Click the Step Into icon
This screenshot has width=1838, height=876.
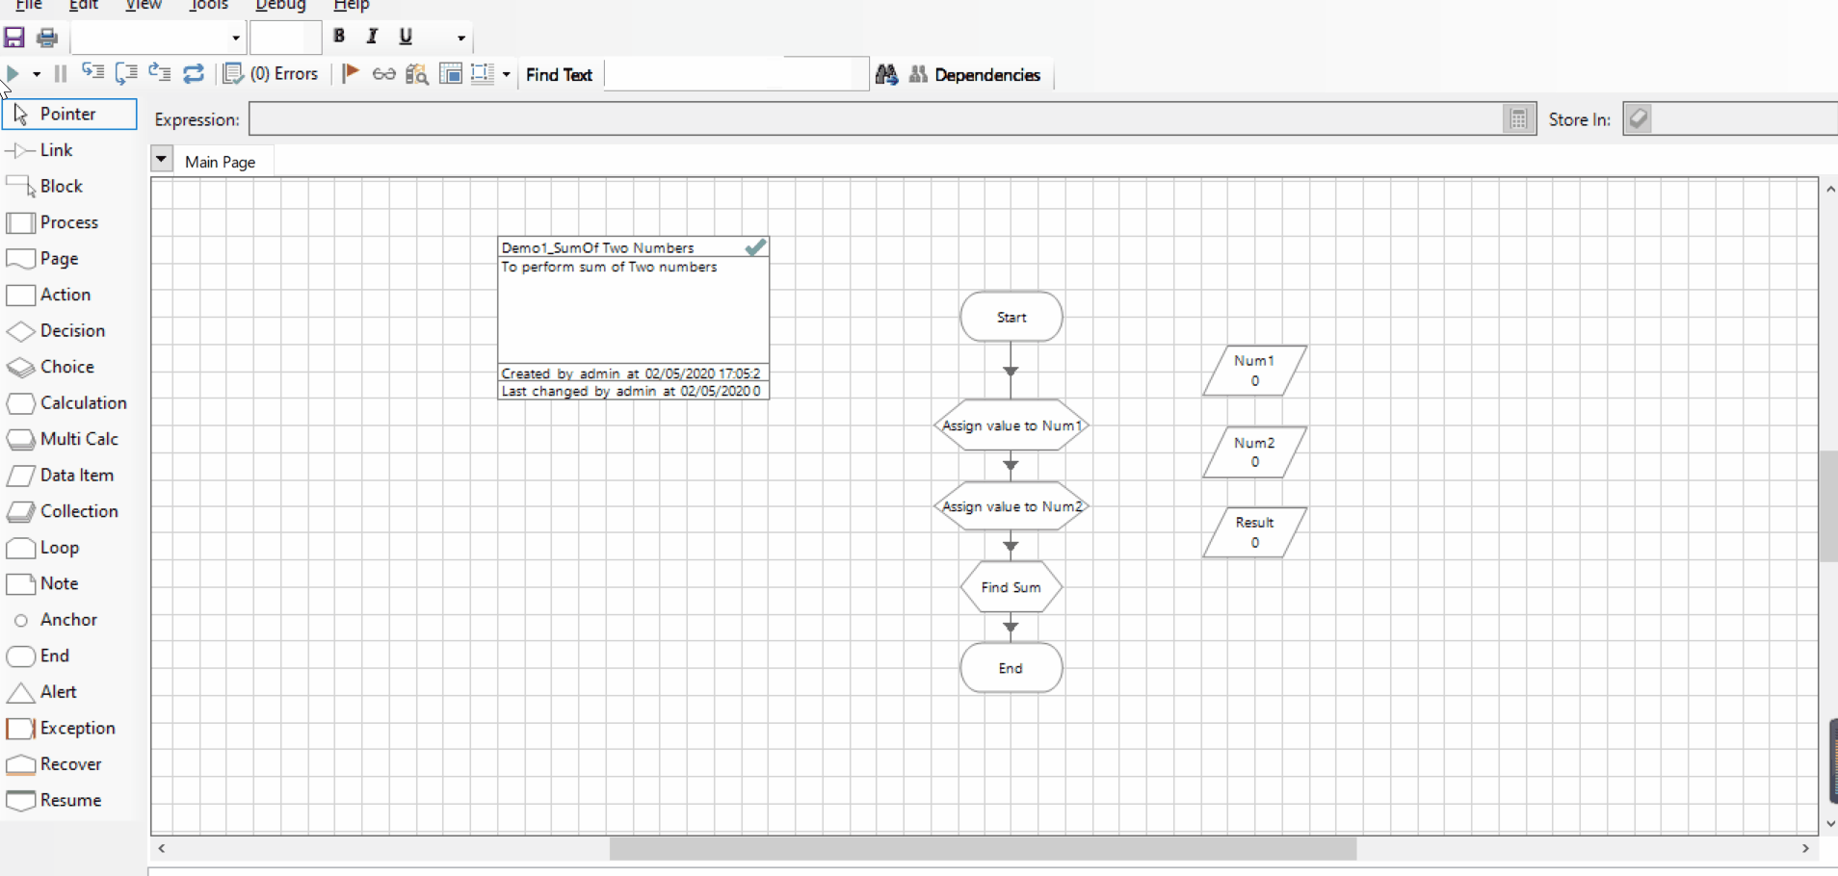click(x=93, y=72)
